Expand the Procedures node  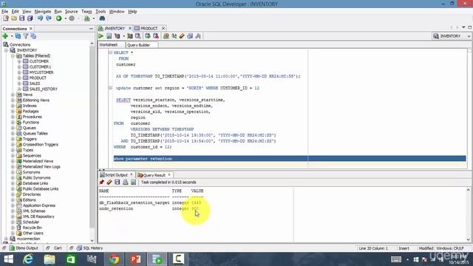[x=13, y=117]
